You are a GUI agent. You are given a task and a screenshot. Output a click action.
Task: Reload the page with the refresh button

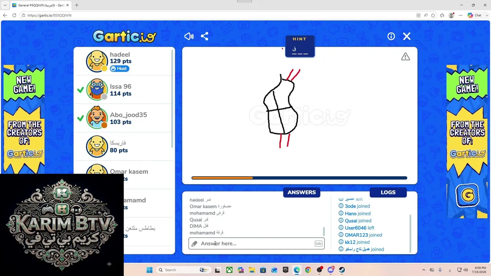click(14, 15)
